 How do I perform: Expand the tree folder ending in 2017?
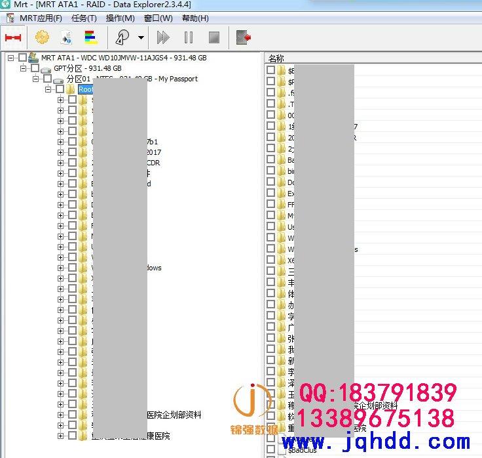click(x=60, y=152)
